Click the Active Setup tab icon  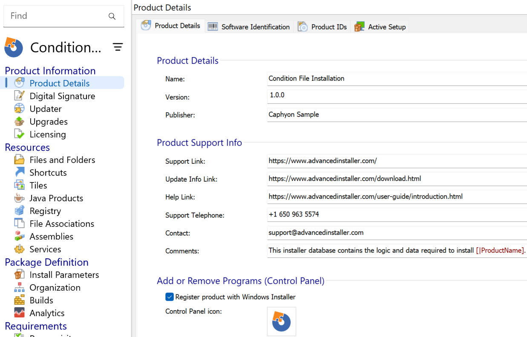(359, 26)
